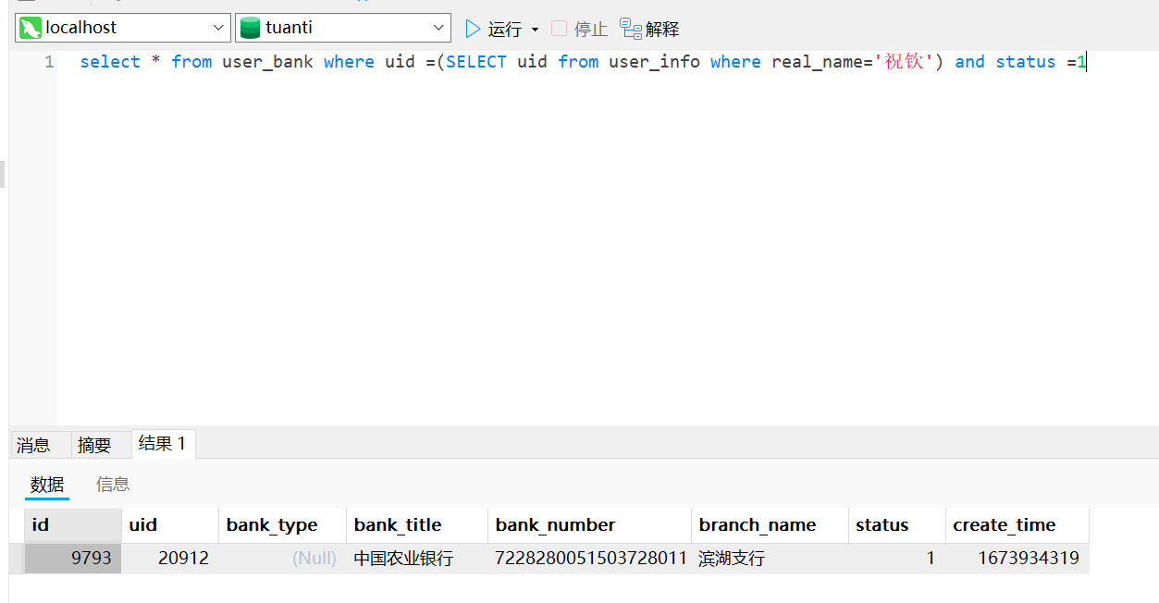The height and width of the screenshot is (603, 1159).
Task: Click the '祝钦' string in the query
Action: tap(904, 62)
